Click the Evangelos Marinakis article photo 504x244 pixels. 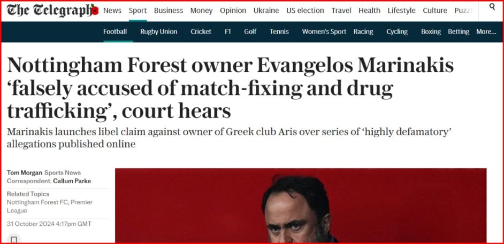301,206
